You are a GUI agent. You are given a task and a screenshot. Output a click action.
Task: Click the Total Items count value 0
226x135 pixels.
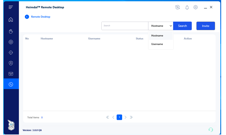point(42,117)
